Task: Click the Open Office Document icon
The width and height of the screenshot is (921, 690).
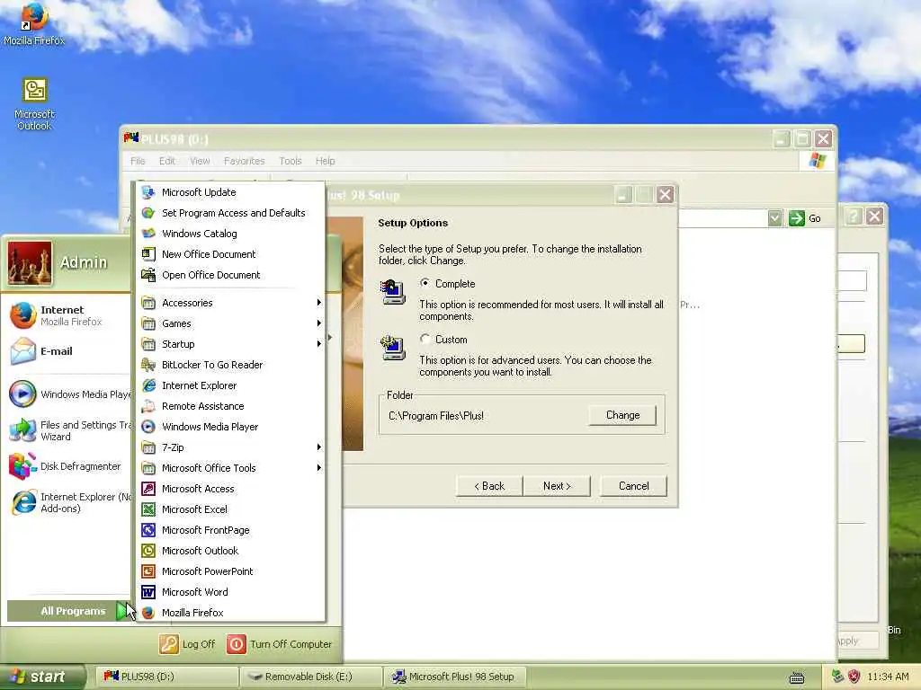Action: (148, 275)
